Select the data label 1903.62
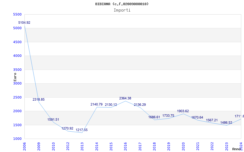This screenshot has height=152, width=244. 183,111
